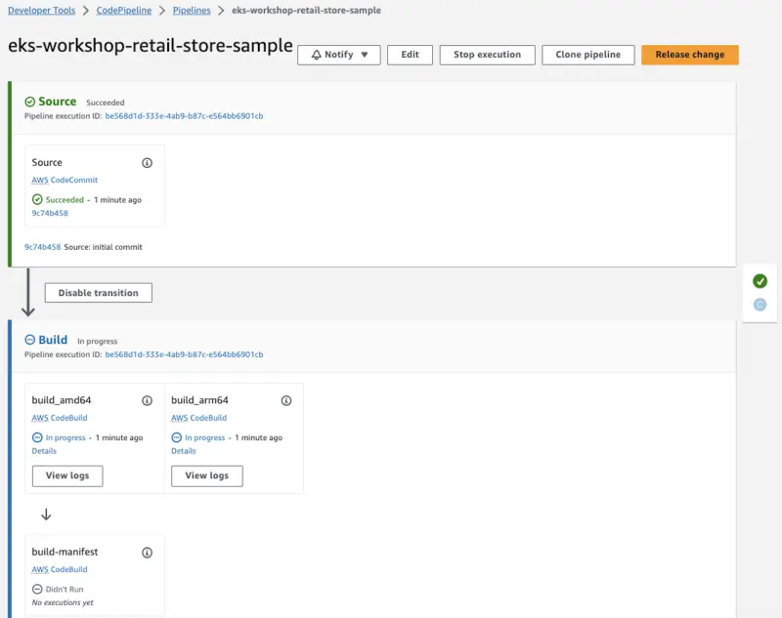Clone pipeline using the button
This screenshot has height=618, width=782.
(x=587, y=55)
